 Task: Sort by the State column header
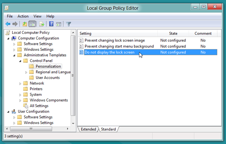tap(173, 33)
